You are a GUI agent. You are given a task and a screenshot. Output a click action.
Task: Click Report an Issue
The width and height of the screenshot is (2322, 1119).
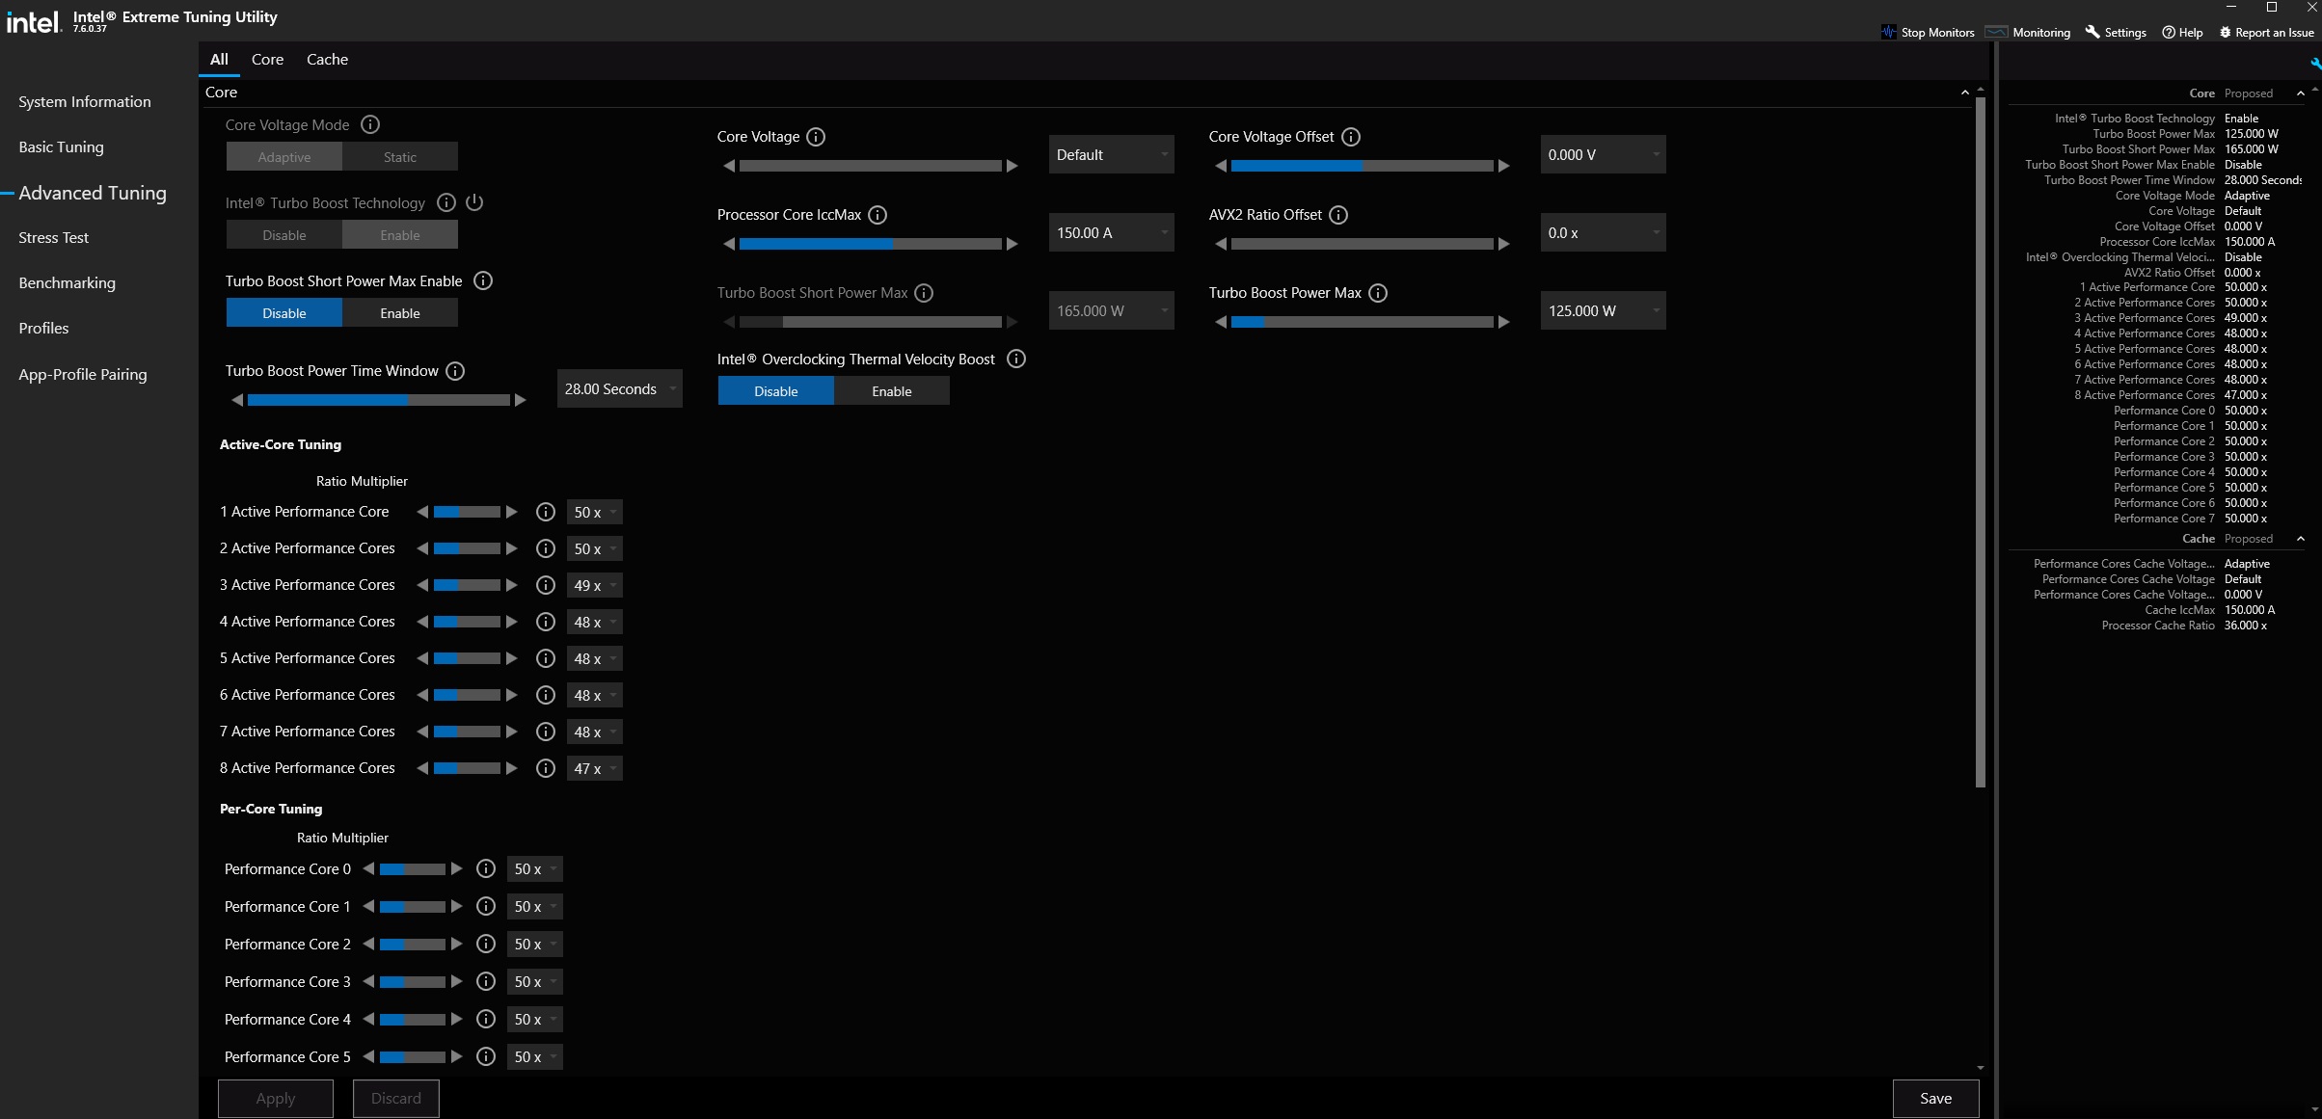click(2266, 32)
